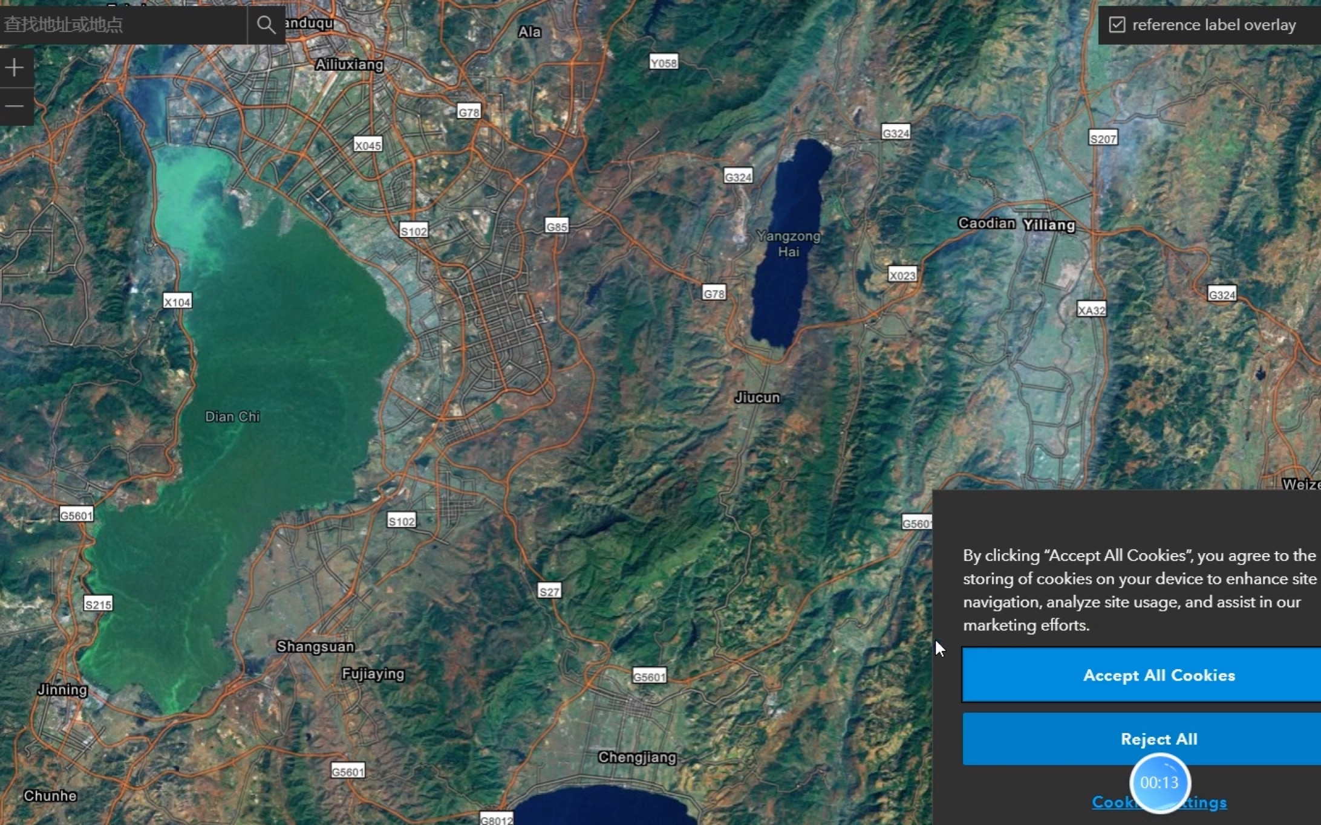Click the search magnifier icon
1321x825 pixels.
[266, 24]
